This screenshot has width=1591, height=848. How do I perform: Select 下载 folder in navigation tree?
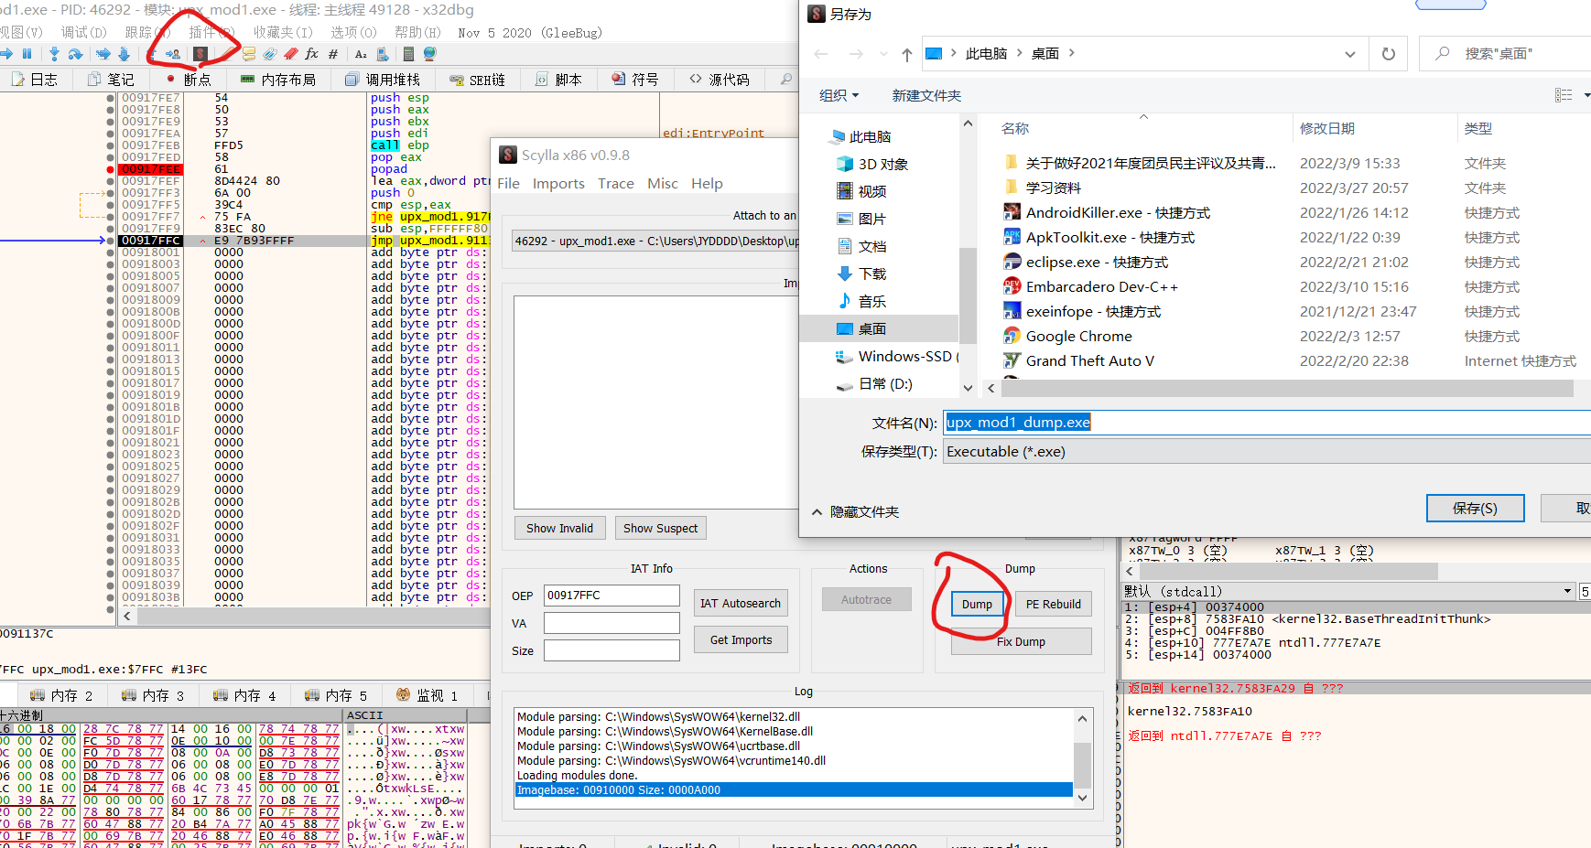click(x=861, y=274)
